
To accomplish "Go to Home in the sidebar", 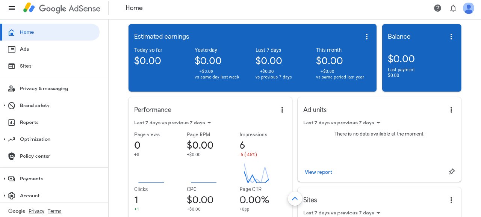I will coord(50,32).
